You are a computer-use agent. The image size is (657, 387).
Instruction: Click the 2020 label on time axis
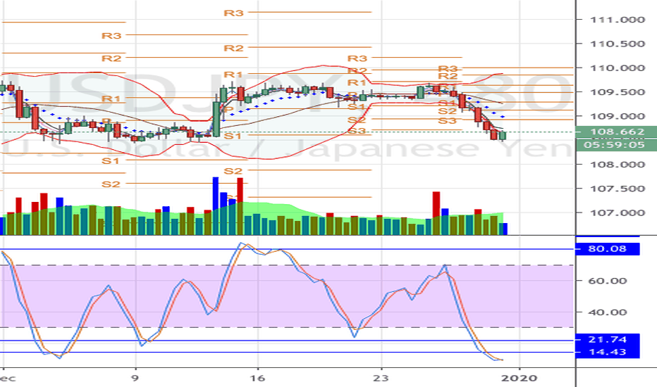520,379
